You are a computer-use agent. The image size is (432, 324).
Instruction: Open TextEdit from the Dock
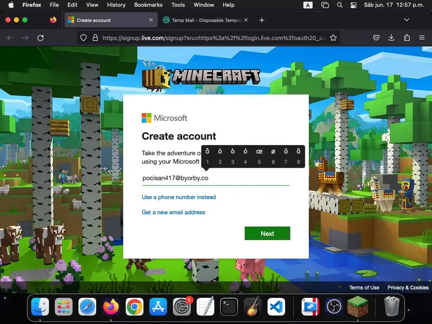(205, 307)
